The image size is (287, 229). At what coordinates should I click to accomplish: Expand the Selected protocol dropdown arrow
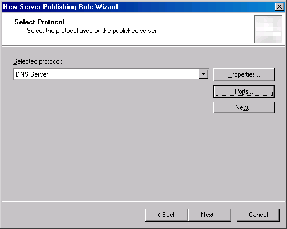[204, 74]
